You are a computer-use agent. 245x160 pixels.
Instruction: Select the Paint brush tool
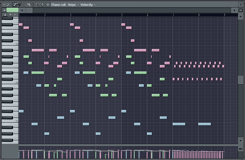click(19, 5)
